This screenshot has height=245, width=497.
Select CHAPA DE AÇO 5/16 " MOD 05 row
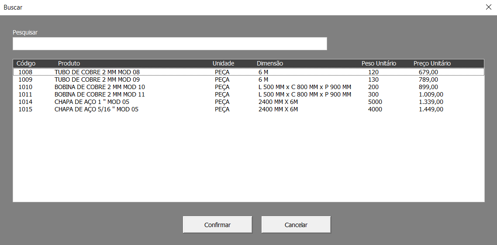tap(96, 109)
